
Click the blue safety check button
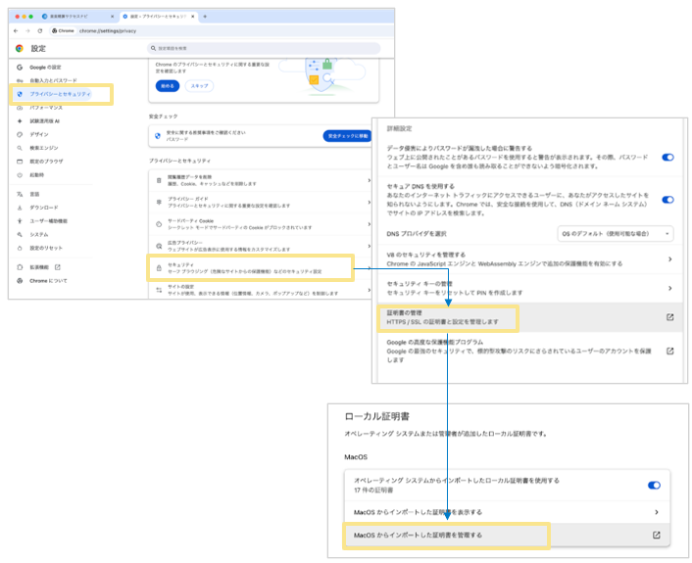347,136
